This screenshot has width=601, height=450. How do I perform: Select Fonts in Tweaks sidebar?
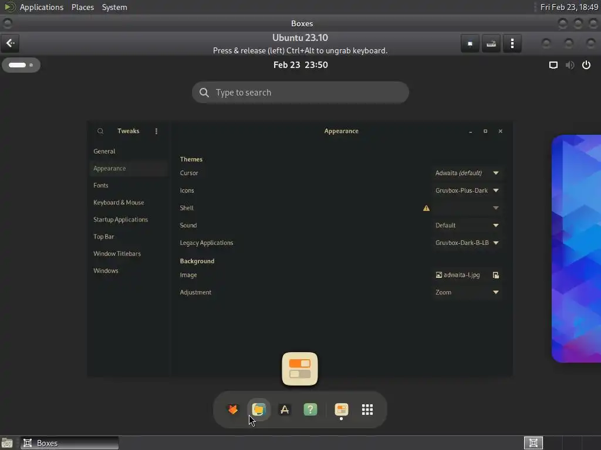pos(129,185)
